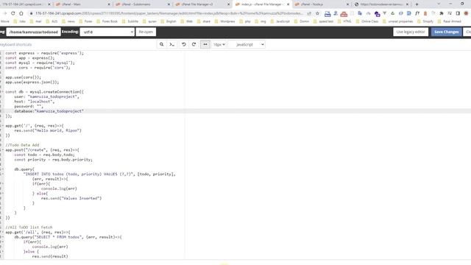Open the Forex Book bookmark folder
The image size is (471, 265).
click(x=107, y=21)
